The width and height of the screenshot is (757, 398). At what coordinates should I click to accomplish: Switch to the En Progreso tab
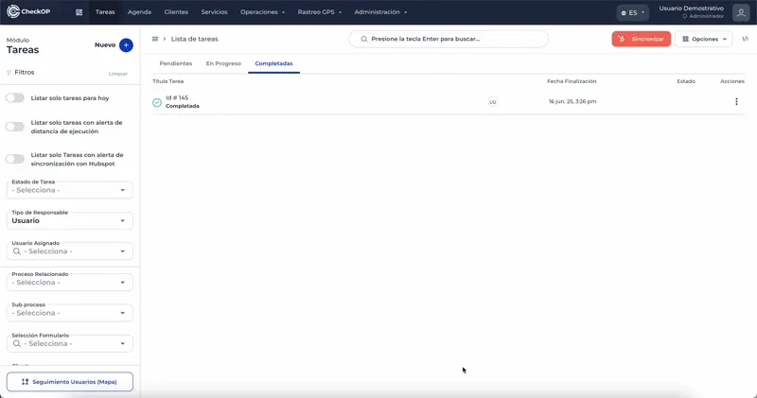coord(223,63)
